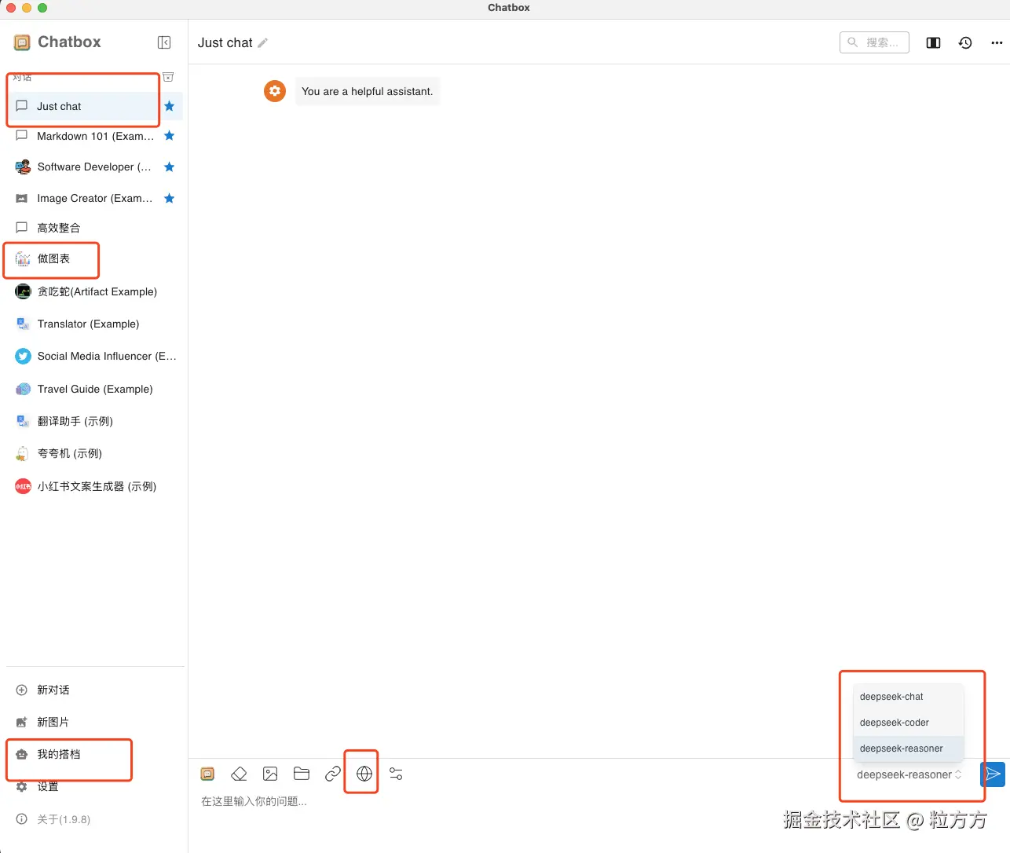The image size is (1010, 853).
Task: Open the 高效整合 conversation
Action: tap(94, 228)
